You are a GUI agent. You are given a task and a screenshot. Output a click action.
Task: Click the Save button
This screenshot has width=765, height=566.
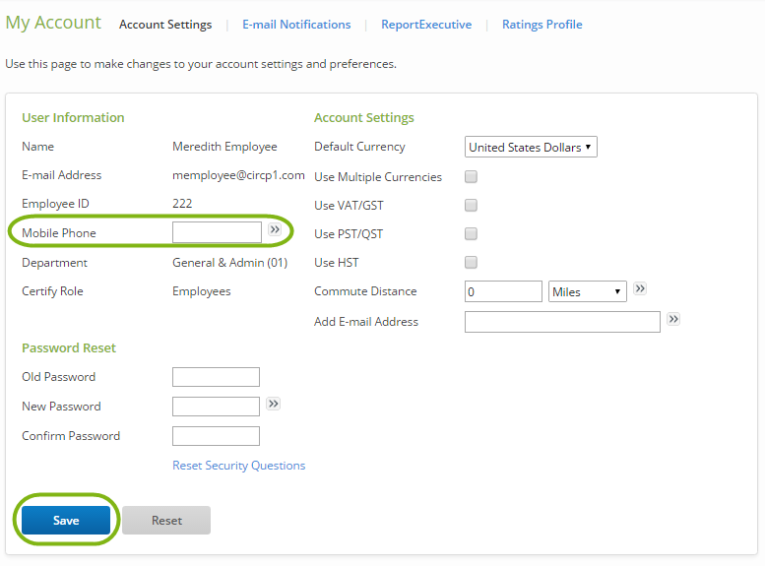66,520
